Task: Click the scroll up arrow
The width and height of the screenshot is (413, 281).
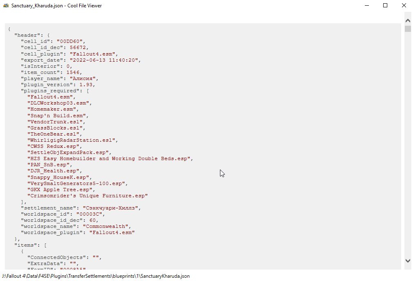Action: pyautogui.click(x=408, y=20)
